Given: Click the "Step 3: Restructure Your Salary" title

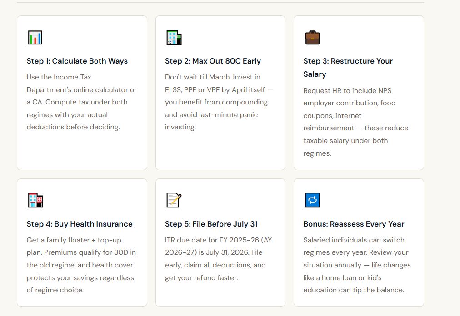Looking at the screenshot, I should (x=348, y=67).
